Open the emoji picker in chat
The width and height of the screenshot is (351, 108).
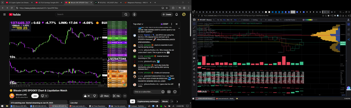coord(163,92)
